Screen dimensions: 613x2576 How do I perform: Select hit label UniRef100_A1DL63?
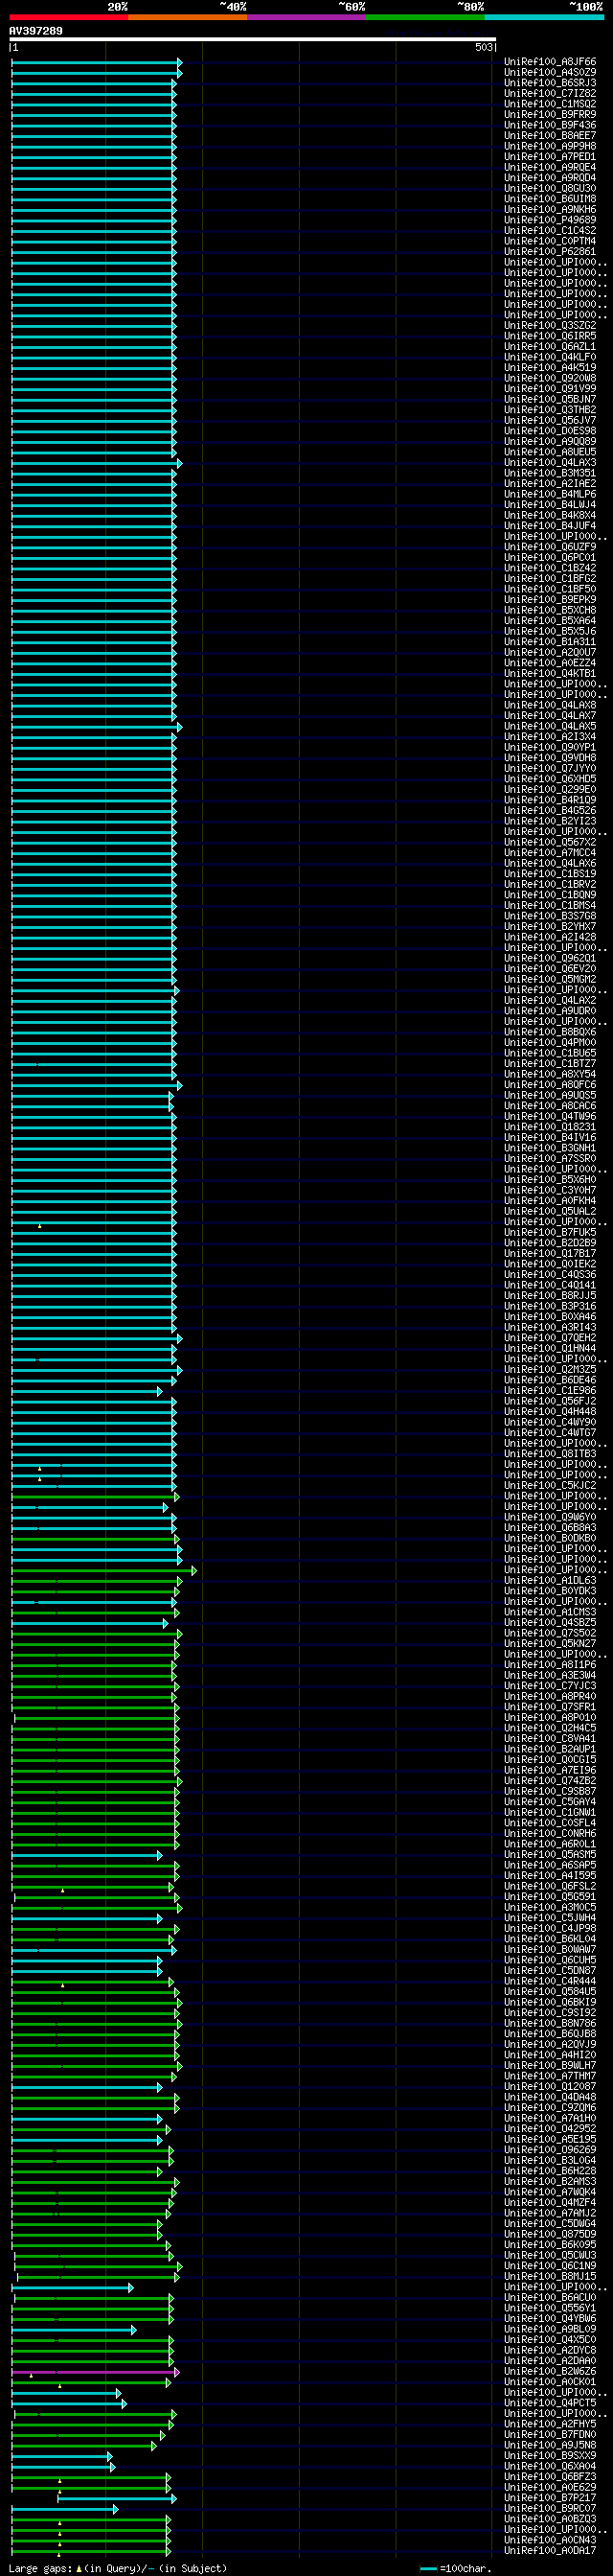click(550, 1580)
